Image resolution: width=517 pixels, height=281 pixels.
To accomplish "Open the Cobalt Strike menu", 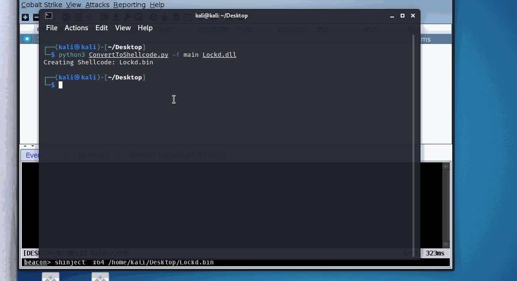I will (42, 5).
